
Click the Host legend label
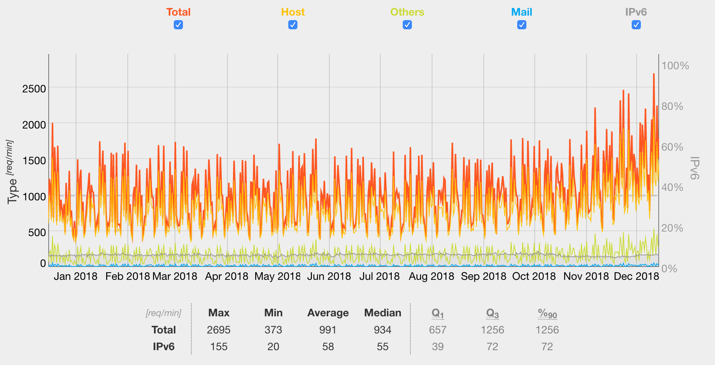(293, 12)
